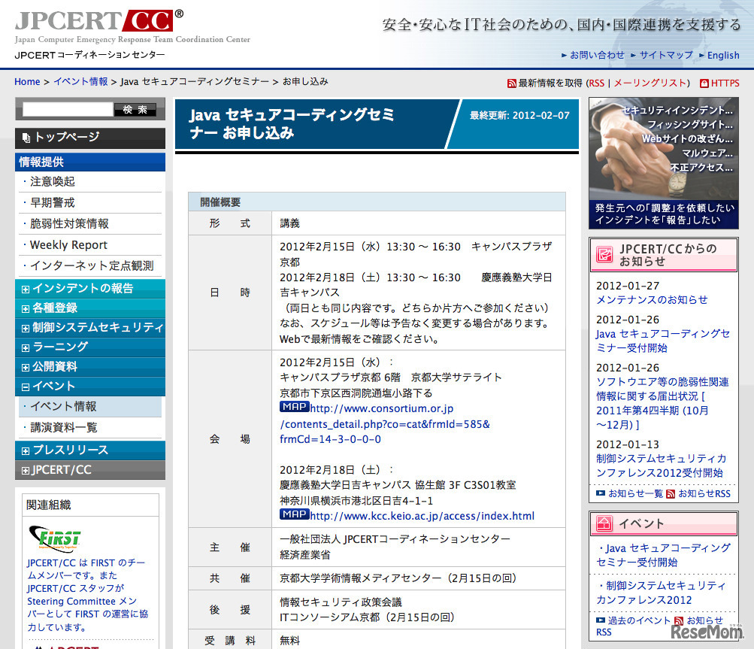Click the HTTPS padlock icon

pyautogui.click(x=705, y=83)
